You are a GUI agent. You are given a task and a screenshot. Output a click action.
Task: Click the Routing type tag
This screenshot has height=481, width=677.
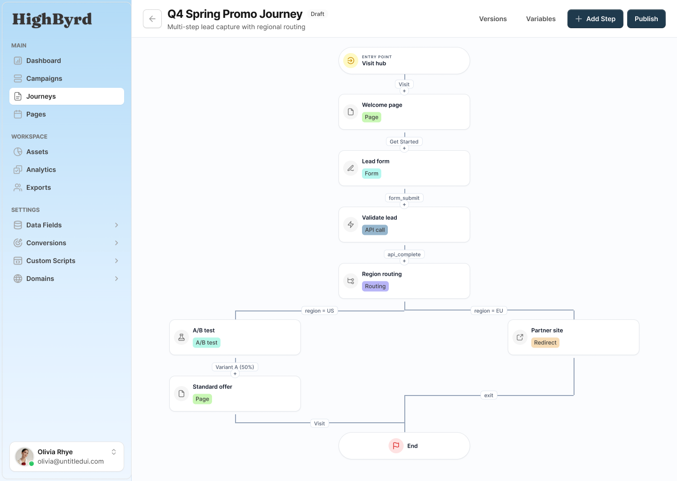click(x=375, y=286)
